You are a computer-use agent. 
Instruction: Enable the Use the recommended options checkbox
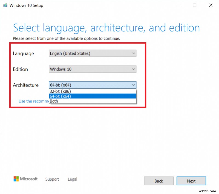click(15, 101)
